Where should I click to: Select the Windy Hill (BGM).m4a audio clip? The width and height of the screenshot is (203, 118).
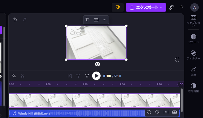[x=94, y=113]
